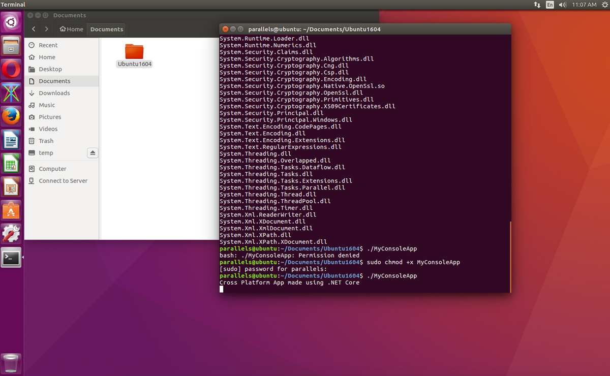Open System Settings from the launcher
The height and width of the screenshot is (376, 610).
(x=11, y=234)
